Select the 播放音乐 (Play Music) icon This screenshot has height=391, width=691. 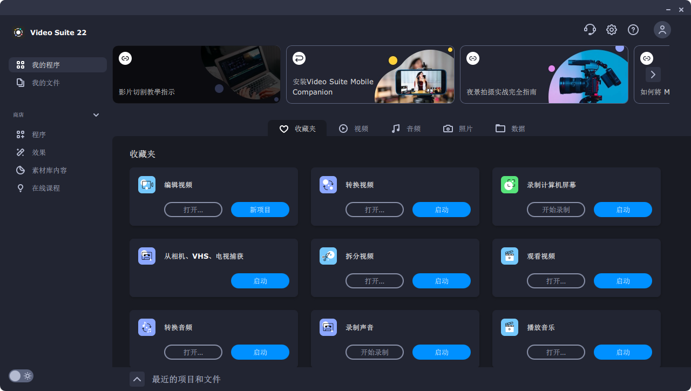(x=510, y=327)
